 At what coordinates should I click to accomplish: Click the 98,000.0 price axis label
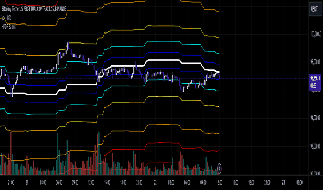pyautogui.click(x=315, y=62)
